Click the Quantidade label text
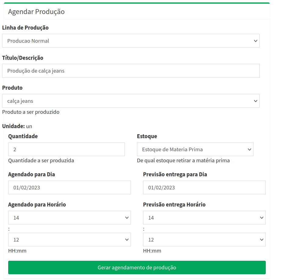The width and height of the screenshot is (295, 280). [x=23, y=136]
